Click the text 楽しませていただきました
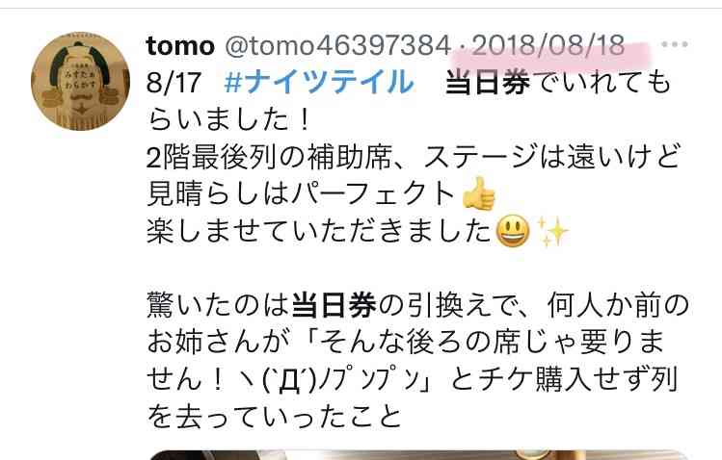 click(x=319, y=231)
